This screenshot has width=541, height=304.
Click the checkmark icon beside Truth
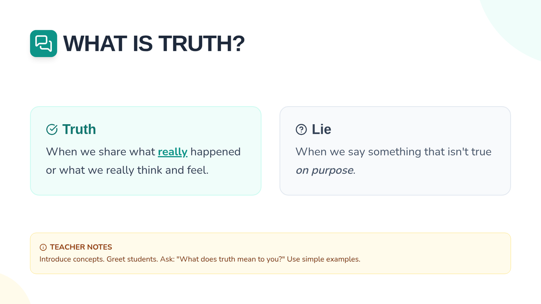click(52, 130)
